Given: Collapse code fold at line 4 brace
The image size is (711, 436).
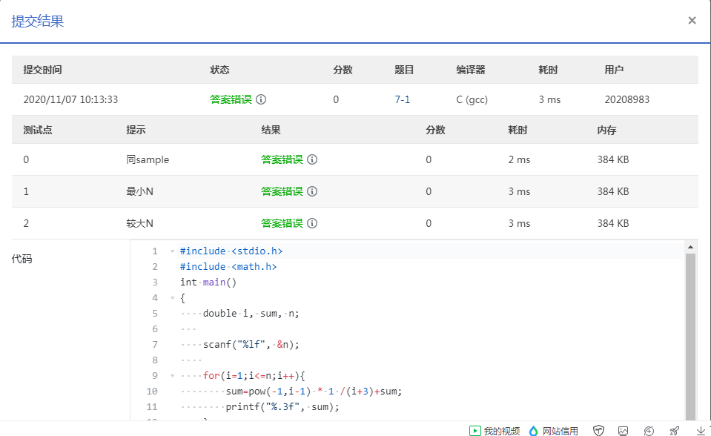Looking at the screenshot, I should pos(172,298).
